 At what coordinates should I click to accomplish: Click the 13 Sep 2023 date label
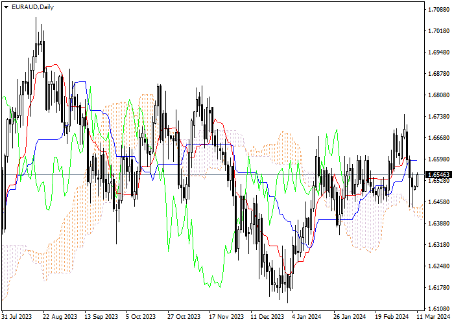click(101, 317)
